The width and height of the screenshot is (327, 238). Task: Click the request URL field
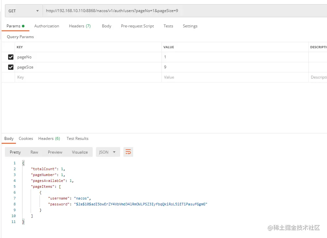click(185, 11)
